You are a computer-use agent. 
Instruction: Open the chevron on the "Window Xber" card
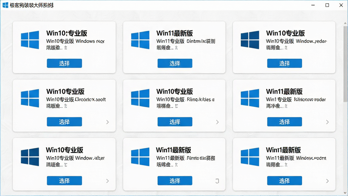[107, 181]
